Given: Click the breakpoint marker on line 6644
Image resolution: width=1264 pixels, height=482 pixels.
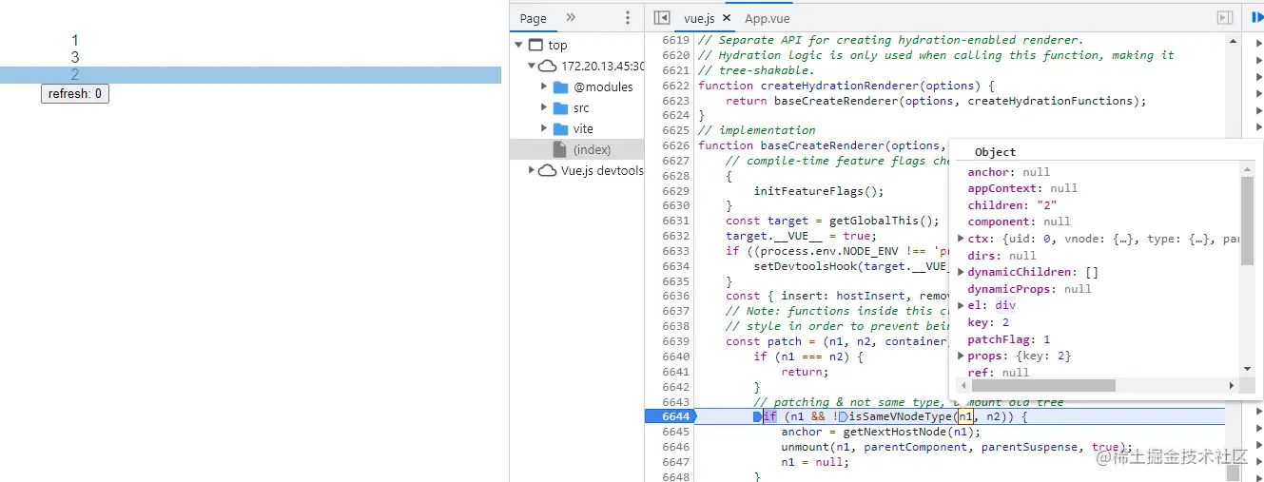Looking at the screenshot, I should (670, 416).
